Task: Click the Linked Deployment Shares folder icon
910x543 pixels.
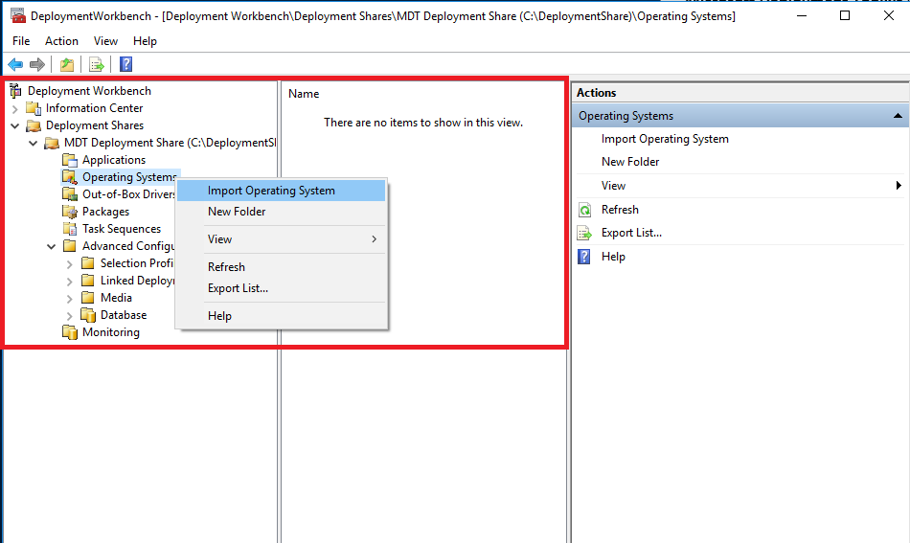Action: pos(87,281)
